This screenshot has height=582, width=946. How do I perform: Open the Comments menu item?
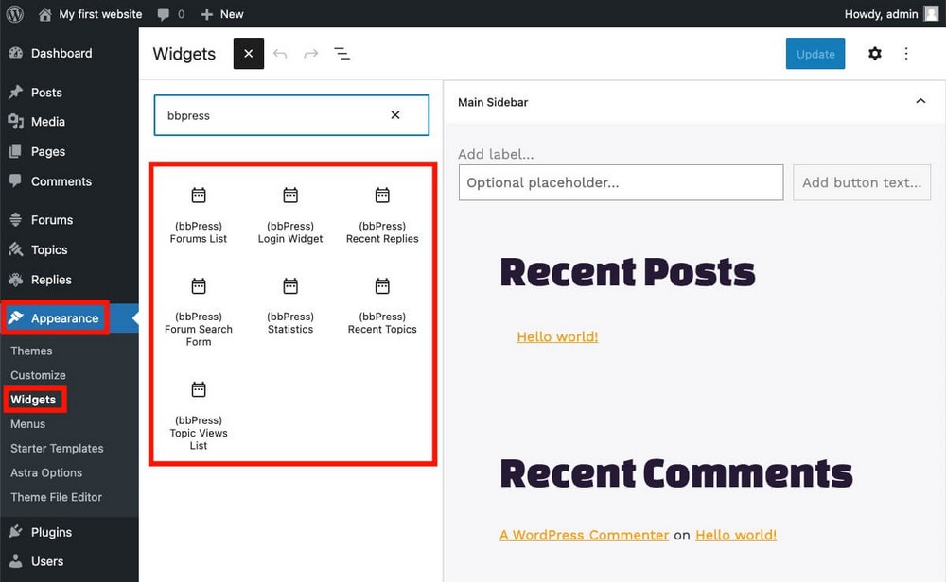click(x=61, y=181)
